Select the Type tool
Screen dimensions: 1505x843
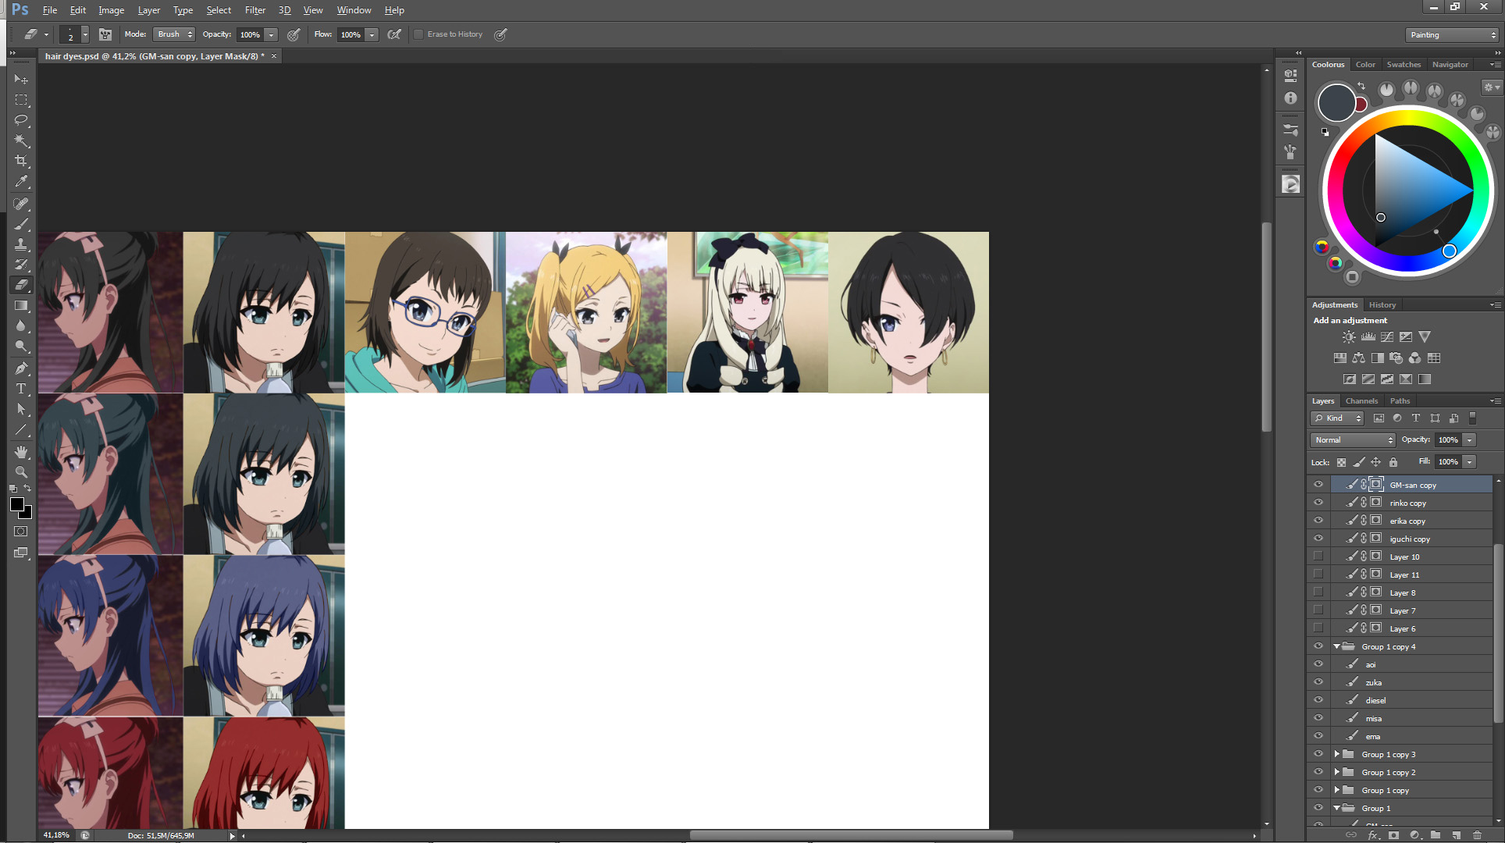21,388
